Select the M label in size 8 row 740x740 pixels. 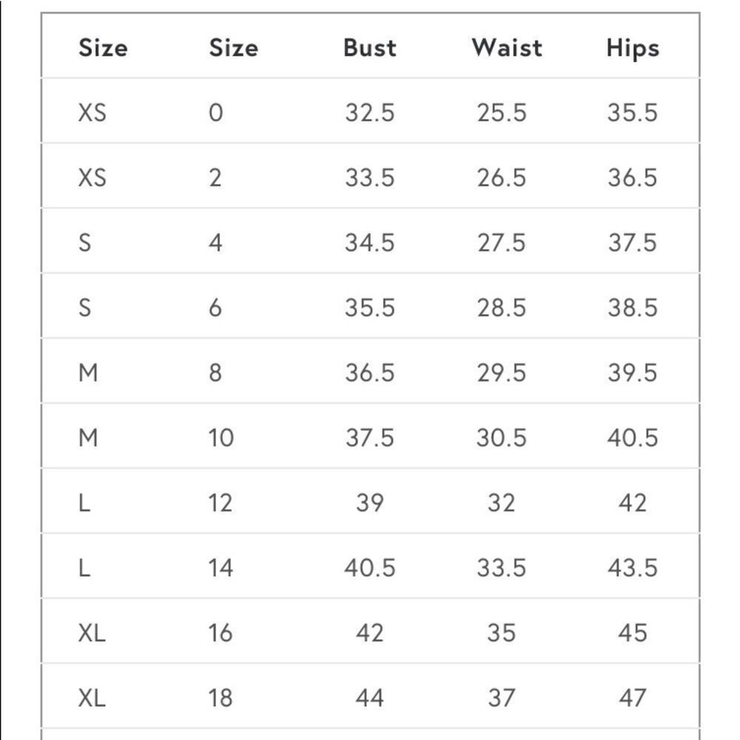click(x=88, y=373)
